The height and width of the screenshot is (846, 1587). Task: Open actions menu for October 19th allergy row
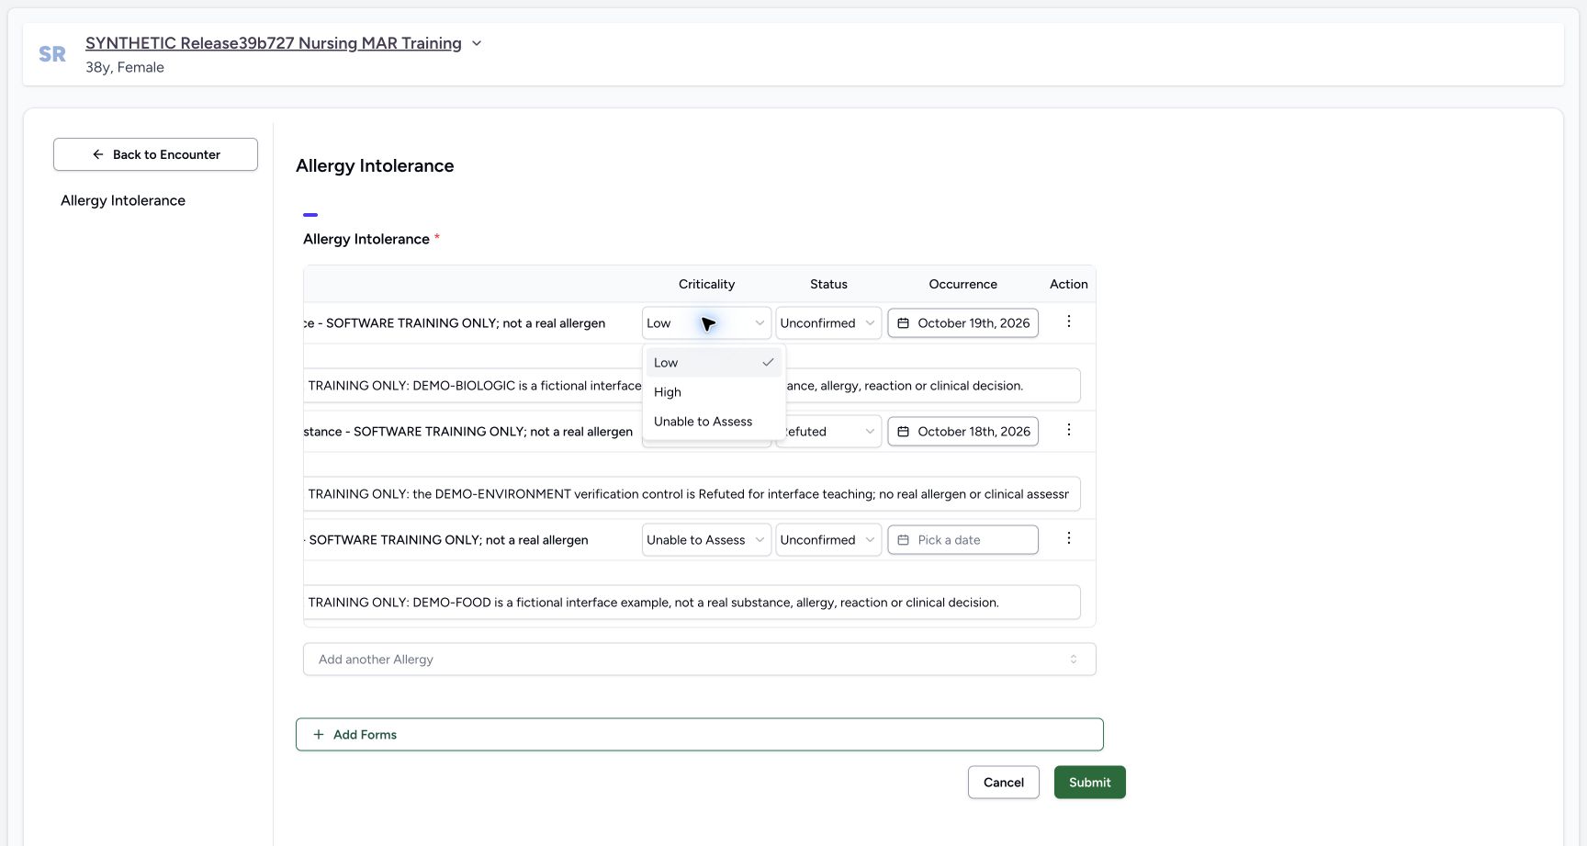pyautogui.click(x=1068, y=321)
